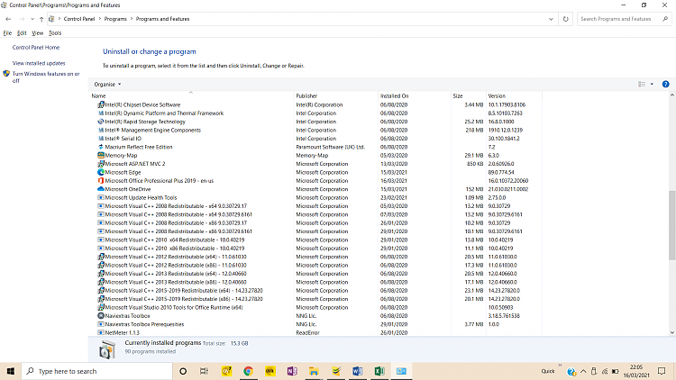Open OneNote from the taskbar
This screenshot has height=380, width=676.
(x=292, y=371)
